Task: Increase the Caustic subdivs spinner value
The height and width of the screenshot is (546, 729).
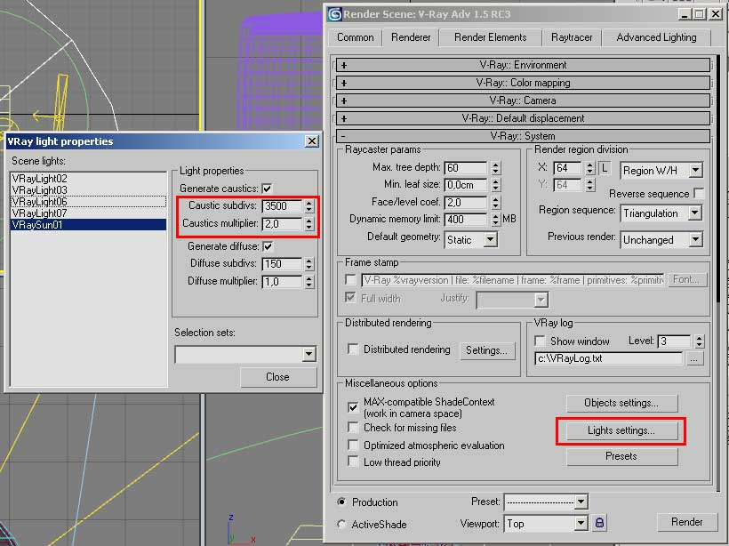Action: click(x=308, y=203)
